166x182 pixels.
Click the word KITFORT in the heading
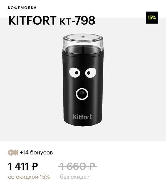click(x=32, y=20)
